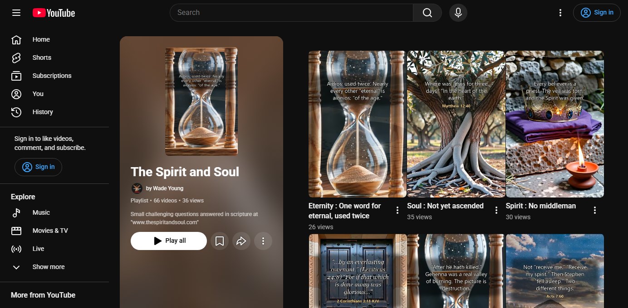Click the Sign in button in header
This screenshot has height=308, width=628.
point(597,13)
